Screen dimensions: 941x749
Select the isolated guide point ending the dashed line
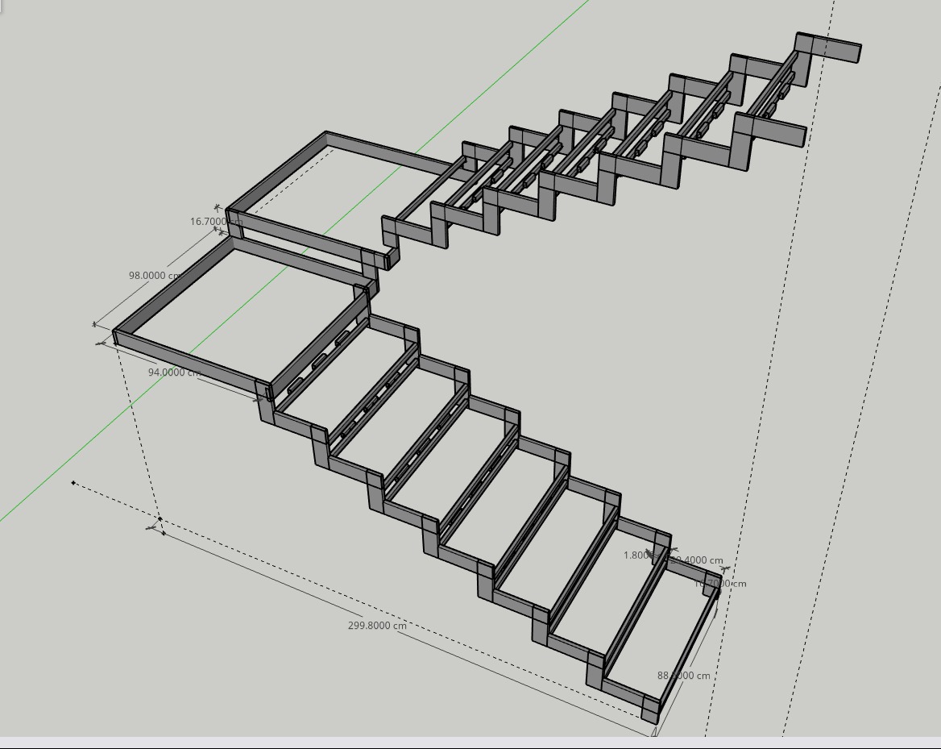[73, 483]
